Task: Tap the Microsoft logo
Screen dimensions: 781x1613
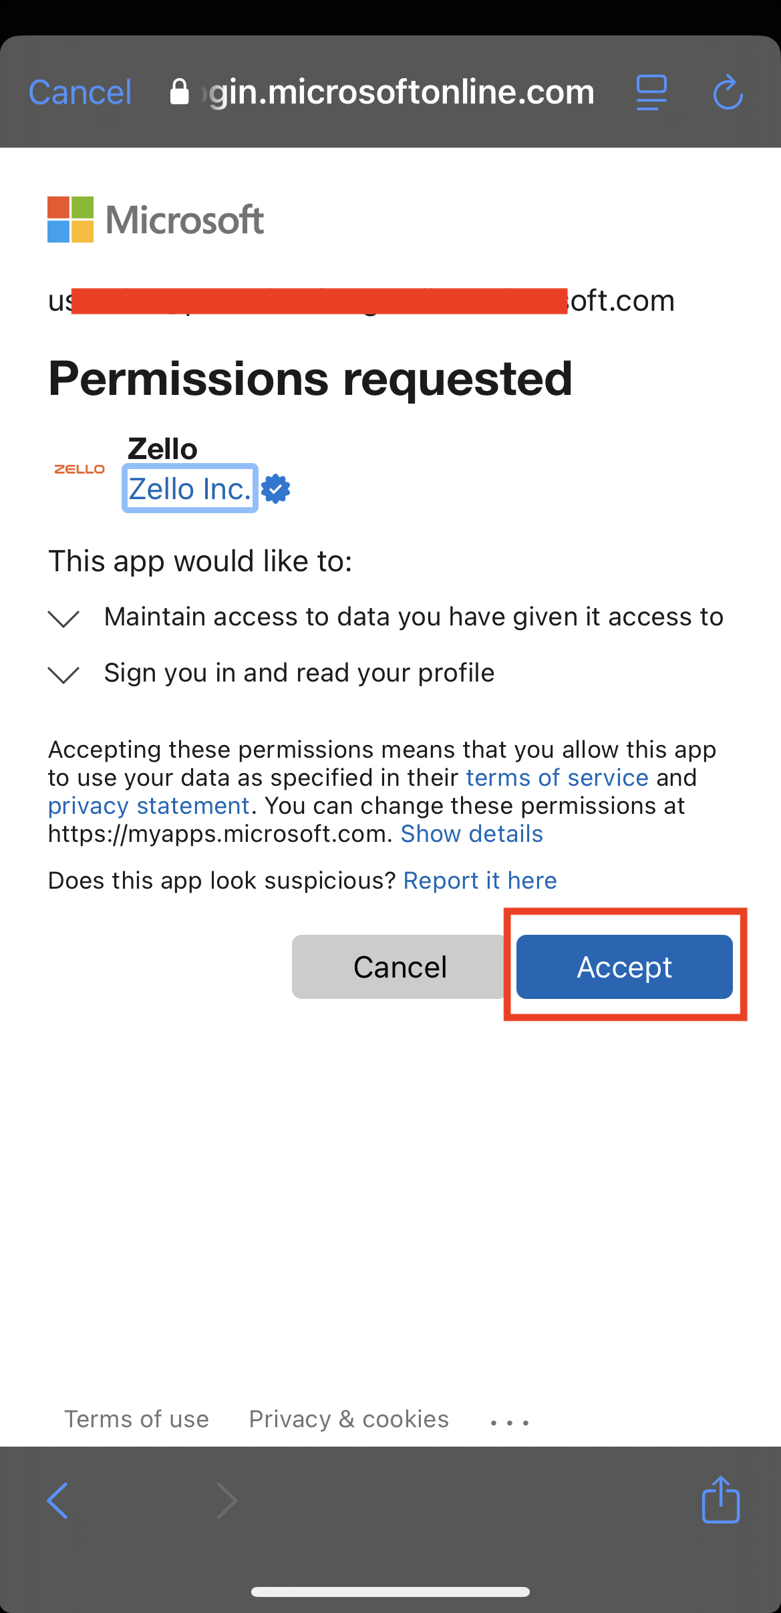Action: coord(156,219)
